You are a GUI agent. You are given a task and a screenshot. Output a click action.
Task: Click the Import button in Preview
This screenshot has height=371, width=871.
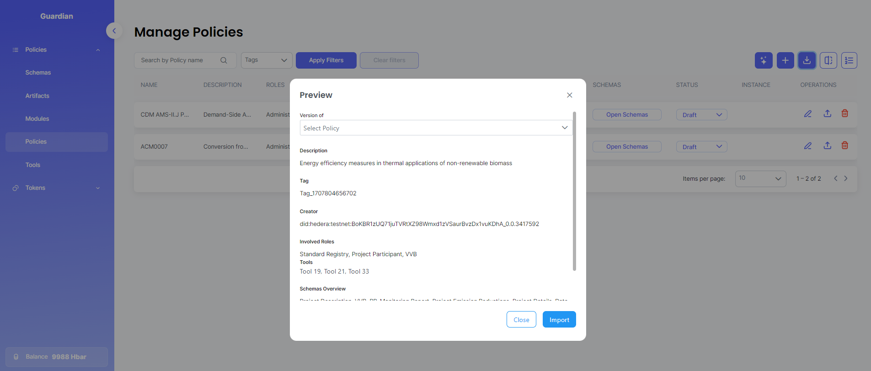pos(559,320)
